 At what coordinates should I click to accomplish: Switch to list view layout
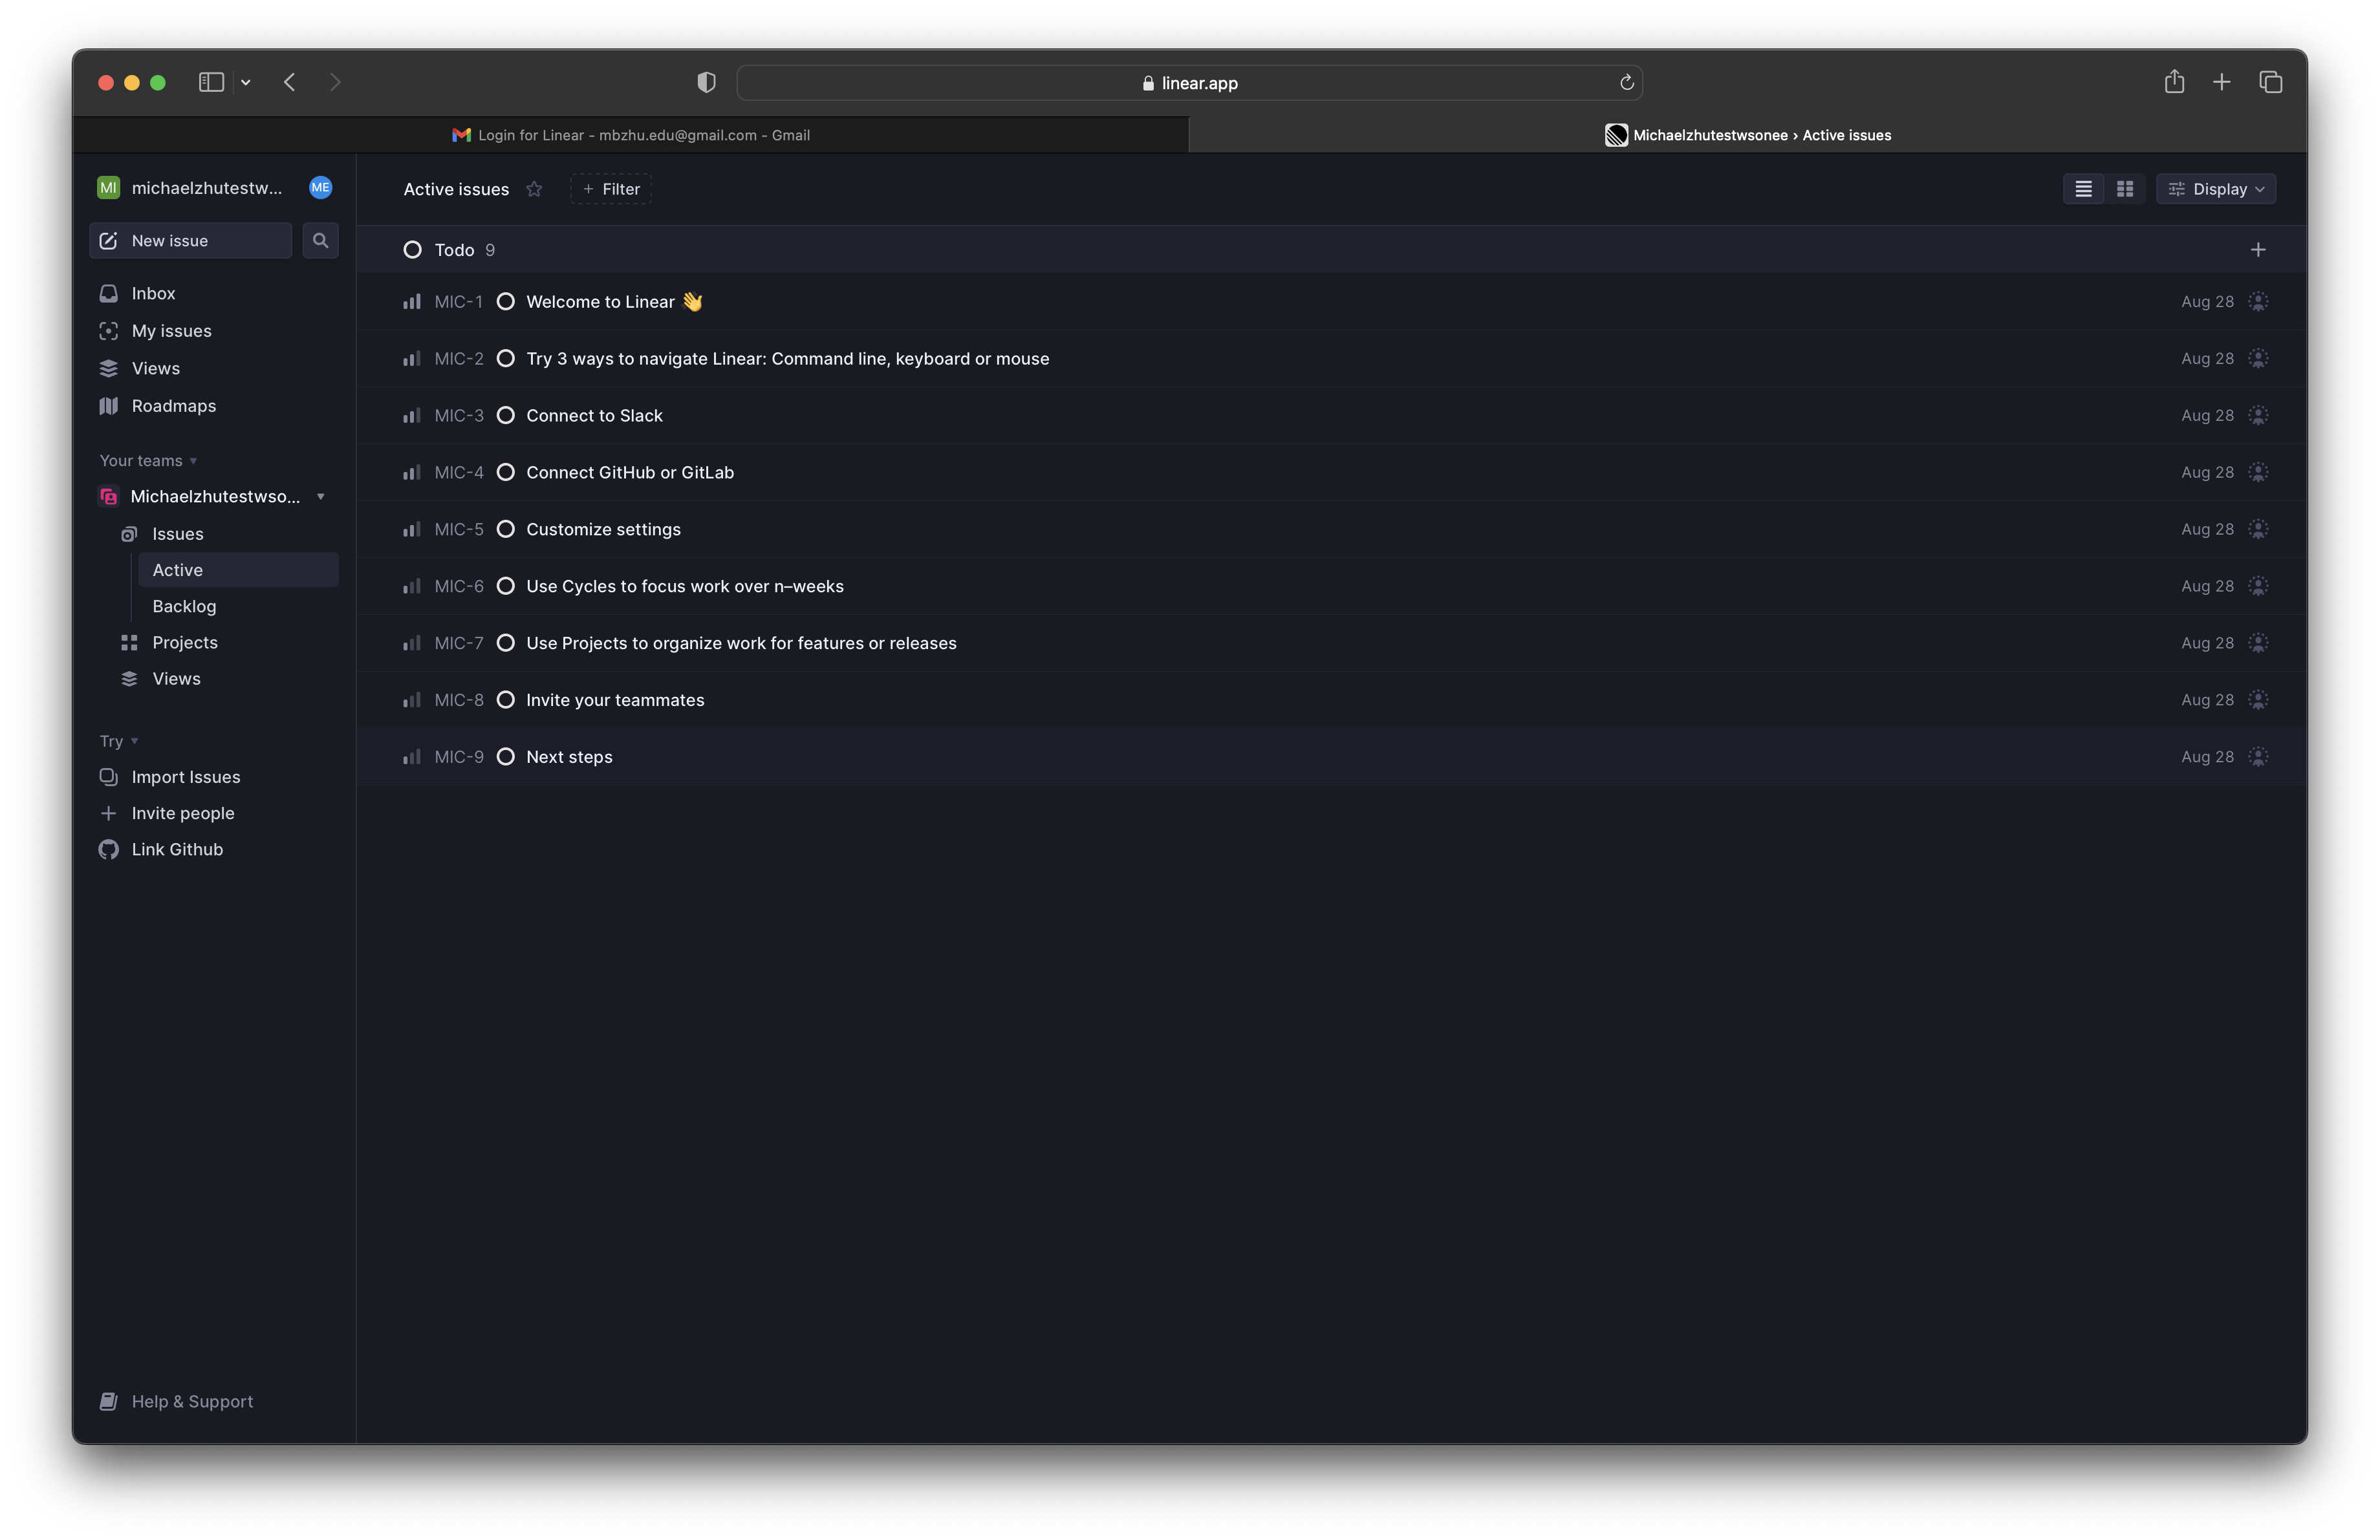pos(2083,188)
